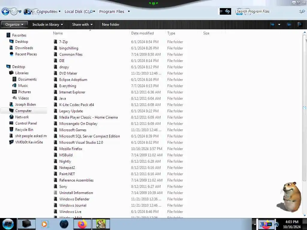Click the Uninstall Information folder icon
The image size is (307, 230).
(55, 193)
